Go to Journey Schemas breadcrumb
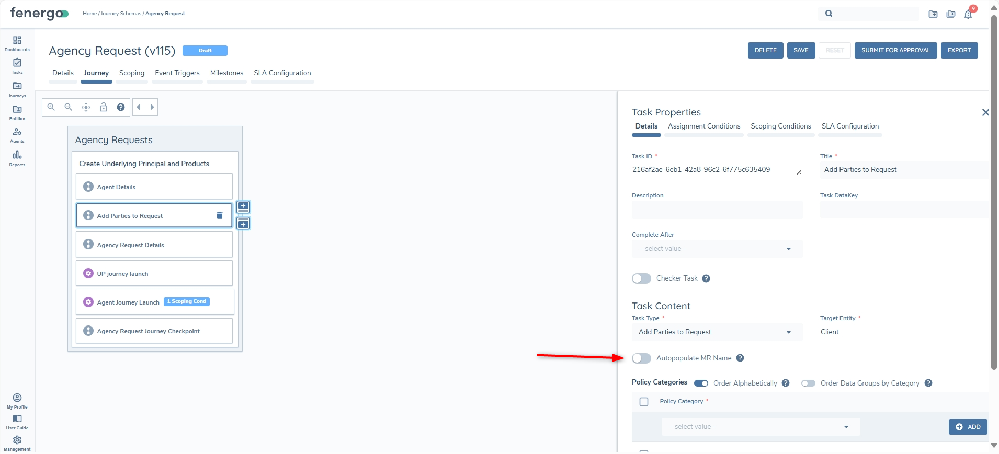The width and height of the screenshot is (999, 454). (x=121, y=14)
